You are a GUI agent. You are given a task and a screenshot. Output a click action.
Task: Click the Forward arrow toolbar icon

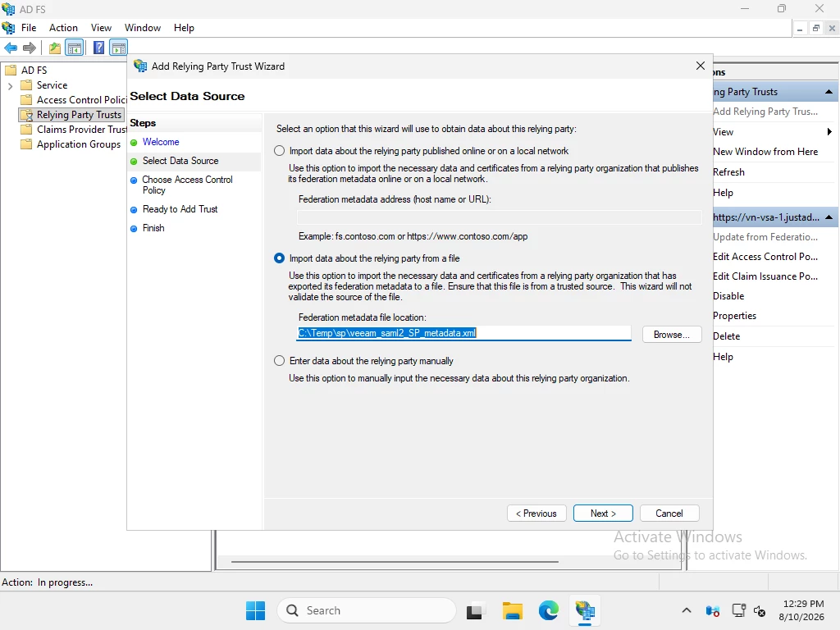[x=30, y=48]
